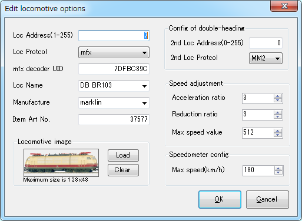Increase speedometer Max speed(km/h) with up arrow
This screenshot has height=221, width=302.
coord(278,169)
